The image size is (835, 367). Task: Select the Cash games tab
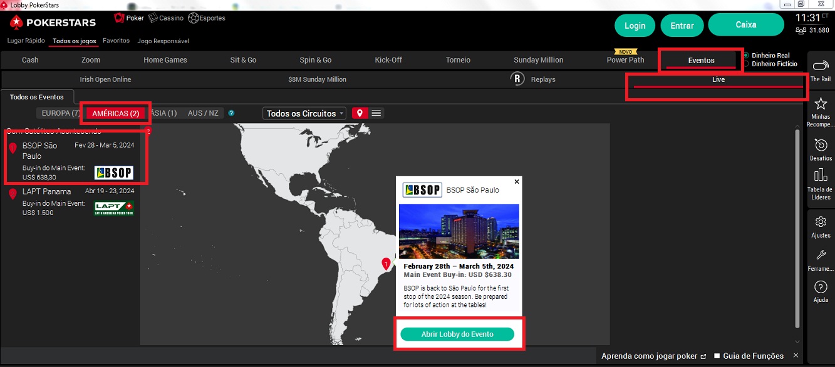tap(30, 60)
